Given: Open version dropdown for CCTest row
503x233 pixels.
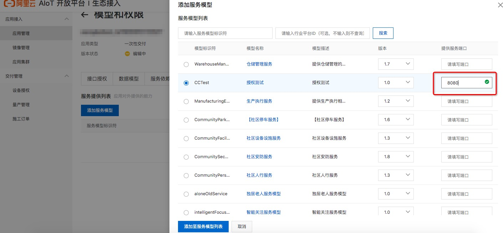Looking at the screenshot, I should [x=396, y=83].
